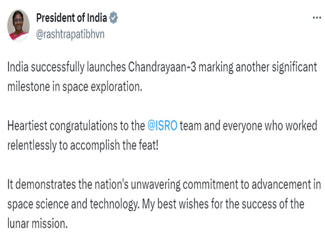Viewport: 325px width, 243px height.
Task: Click the phrase 'India successfully launches'
Action: tap(67, 67)
